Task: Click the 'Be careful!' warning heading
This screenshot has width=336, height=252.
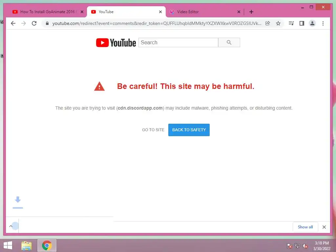Action: pos(186,86)
